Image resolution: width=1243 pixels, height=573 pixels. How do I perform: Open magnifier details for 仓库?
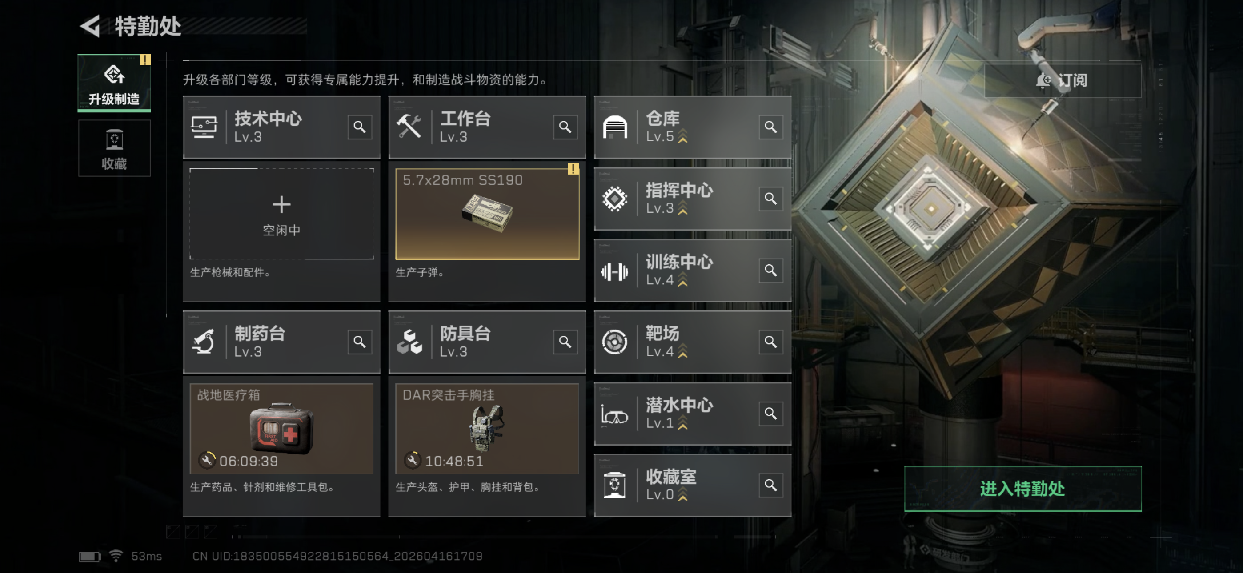coord(770,127)
